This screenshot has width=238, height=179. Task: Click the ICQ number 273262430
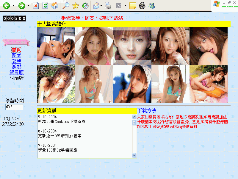13,124
